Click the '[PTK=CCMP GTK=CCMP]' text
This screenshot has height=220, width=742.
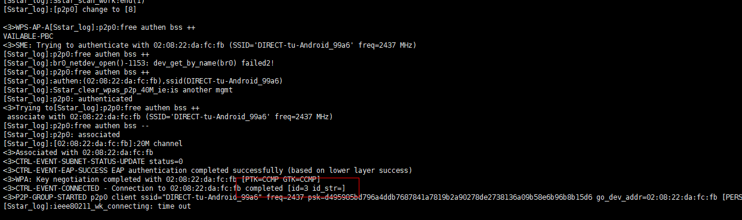[281, 179]
